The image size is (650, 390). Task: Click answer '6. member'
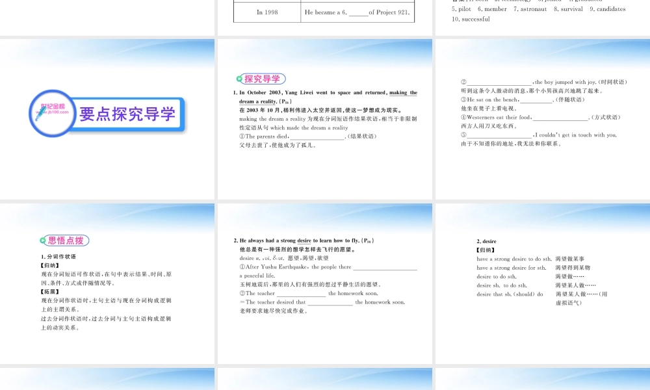492,8
